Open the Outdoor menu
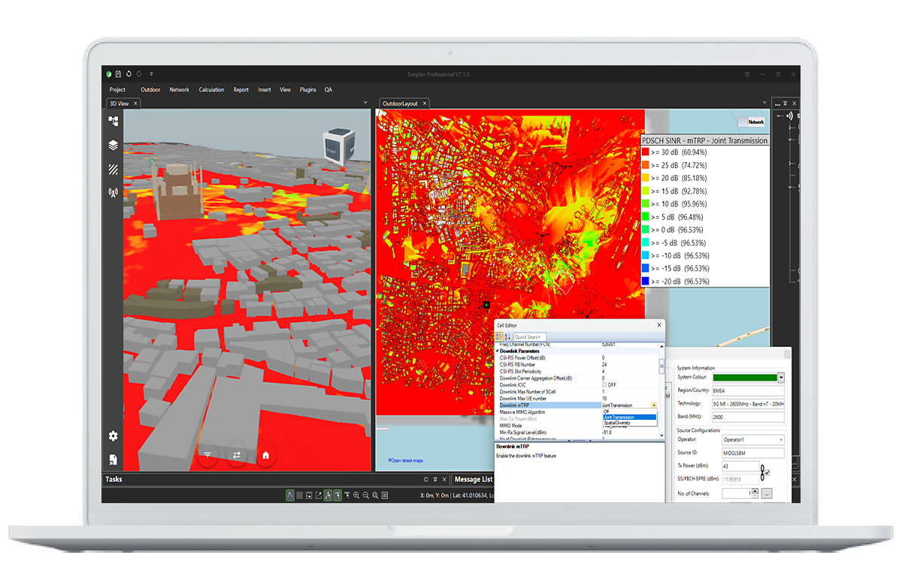The height and width of the screenshot is (588, 902). coord(150,89)
